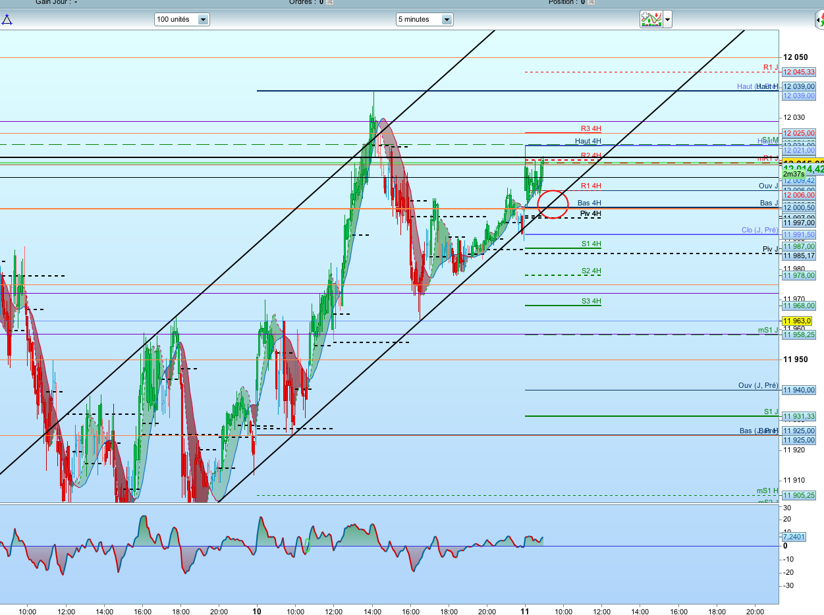Click the 11 985,17 pivot price tag
The width and height of the screenshot is (824, 615).
[798, 255]
